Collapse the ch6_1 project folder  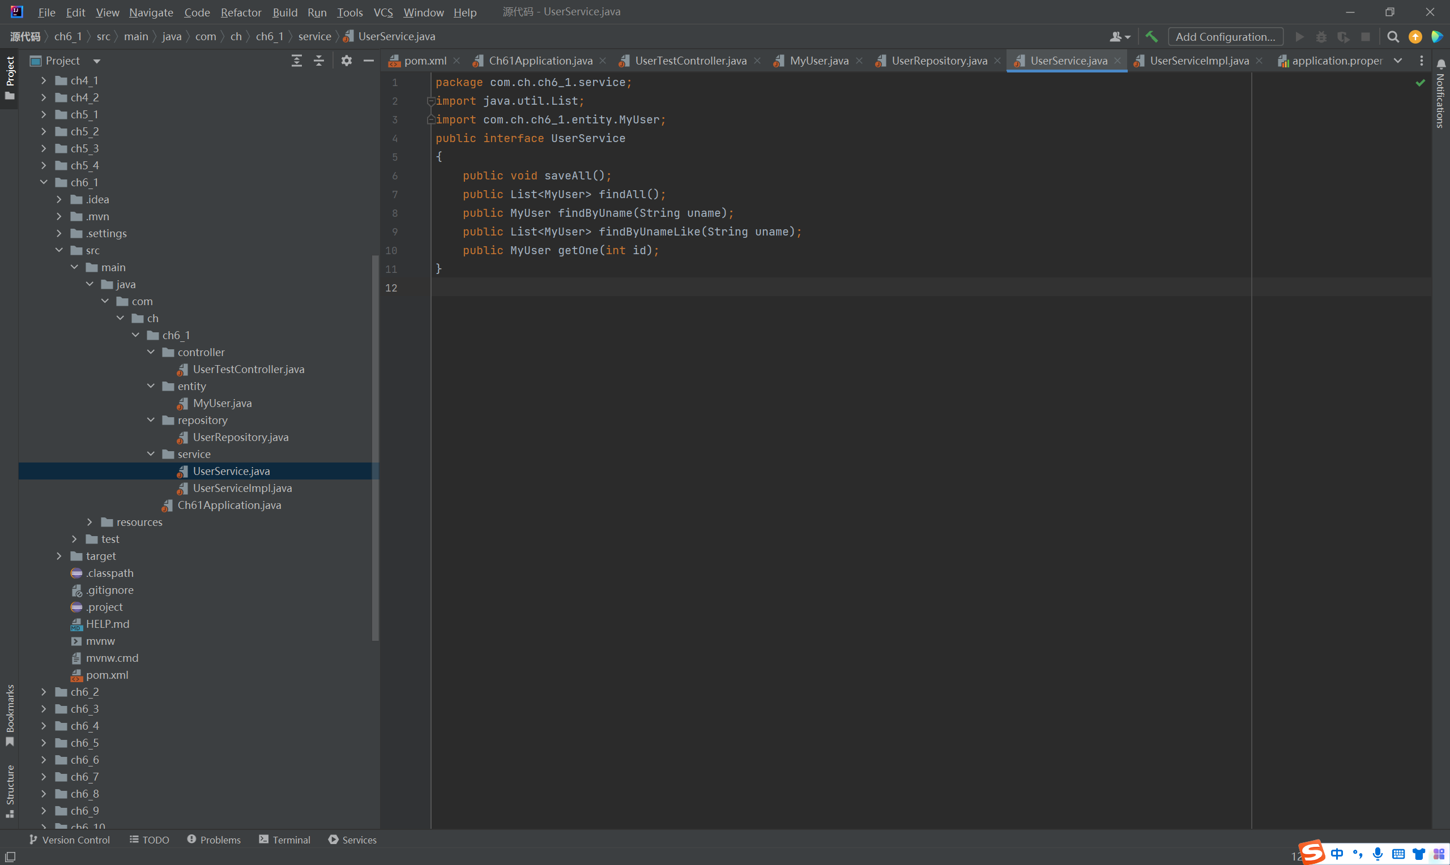44,182
